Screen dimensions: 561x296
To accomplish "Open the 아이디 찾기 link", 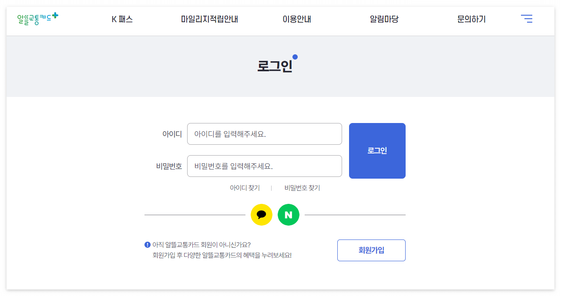I will [245, 187].
